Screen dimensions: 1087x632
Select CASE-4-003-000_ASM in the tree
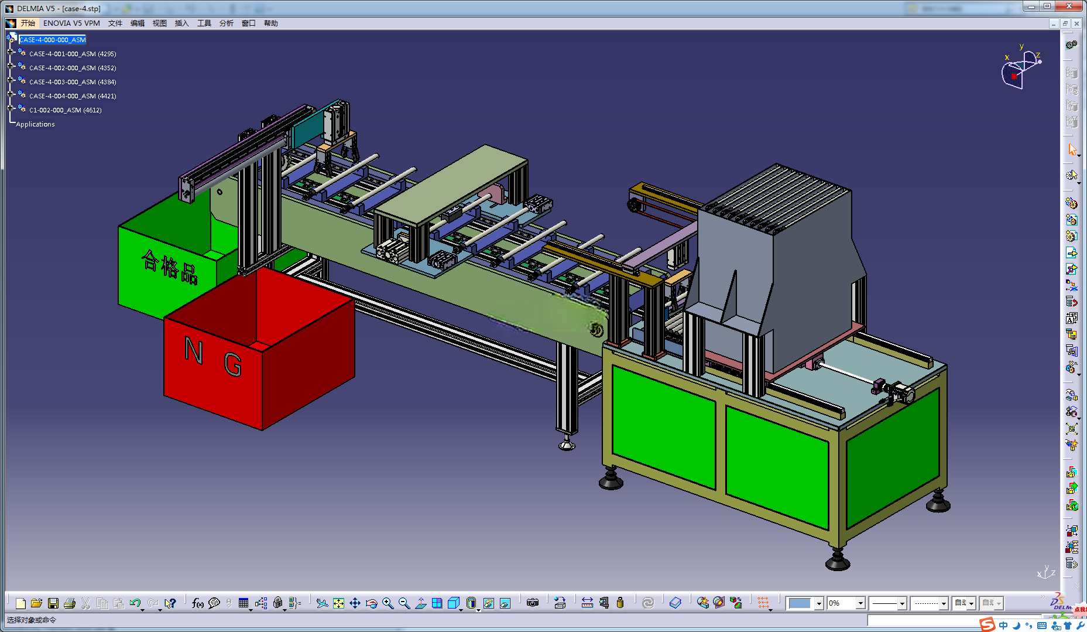[x=73, y=82]
